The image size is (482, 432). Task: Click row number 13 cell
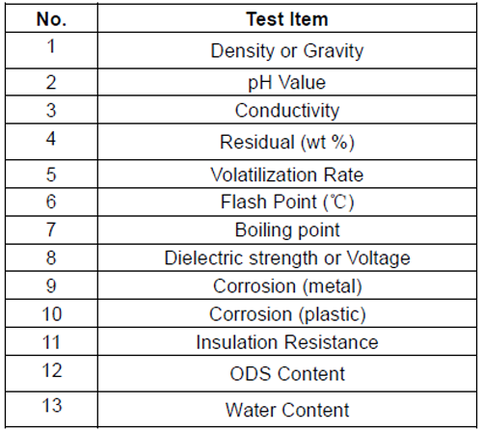click(x=51, y=410)
